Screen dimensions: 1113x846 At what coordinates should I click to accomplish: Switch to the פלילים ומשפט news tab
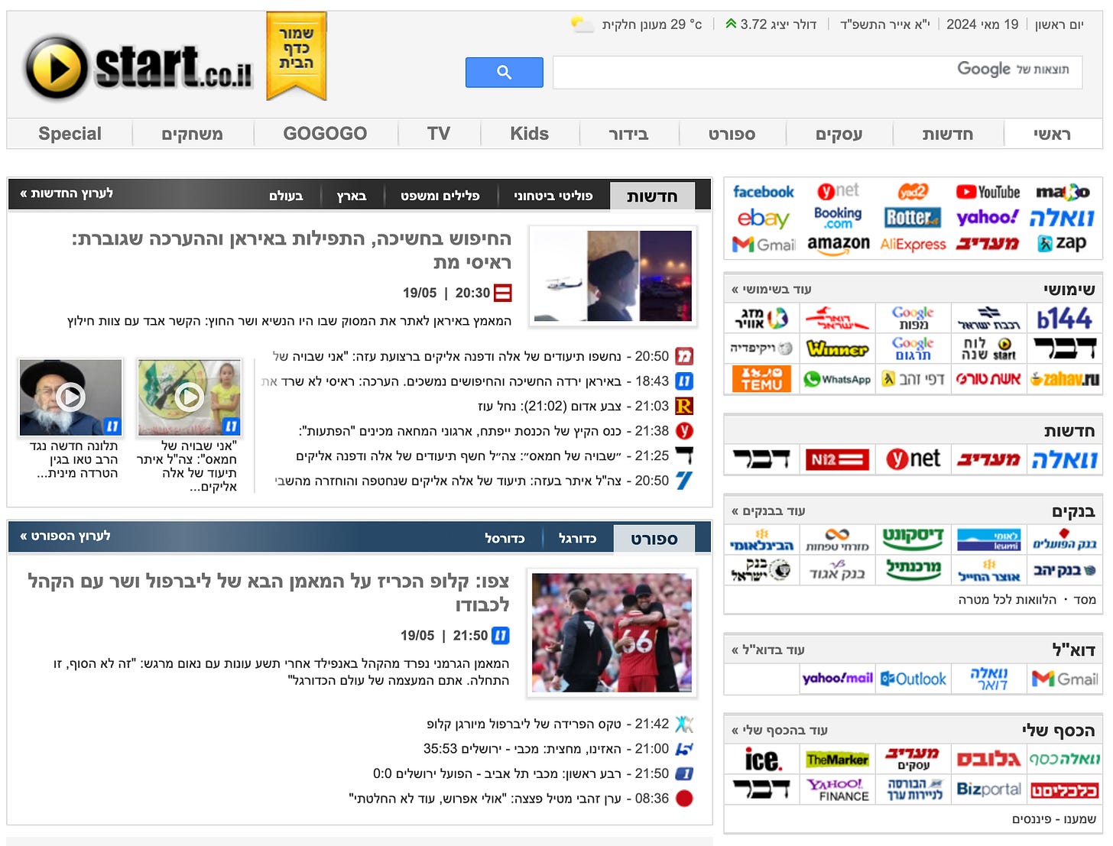click(x=440, y=196)
